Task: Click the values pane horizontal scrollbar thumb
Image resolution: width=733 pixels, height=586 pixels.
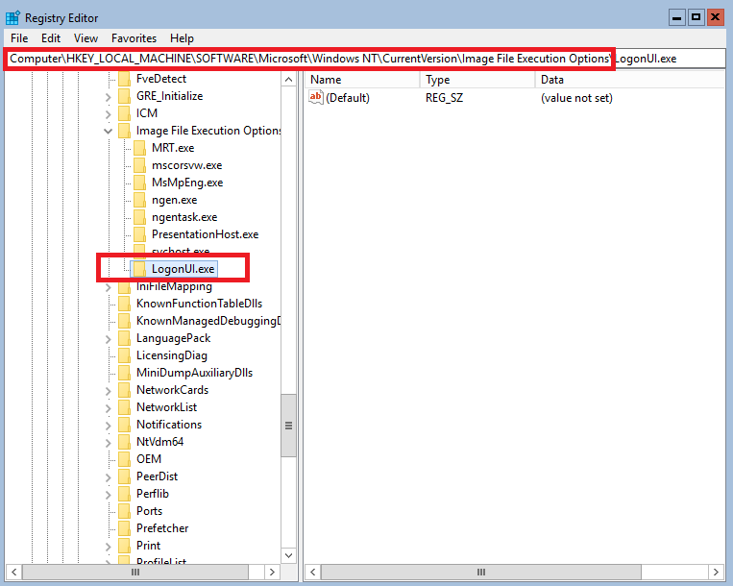Action: [x=481, y=572]
